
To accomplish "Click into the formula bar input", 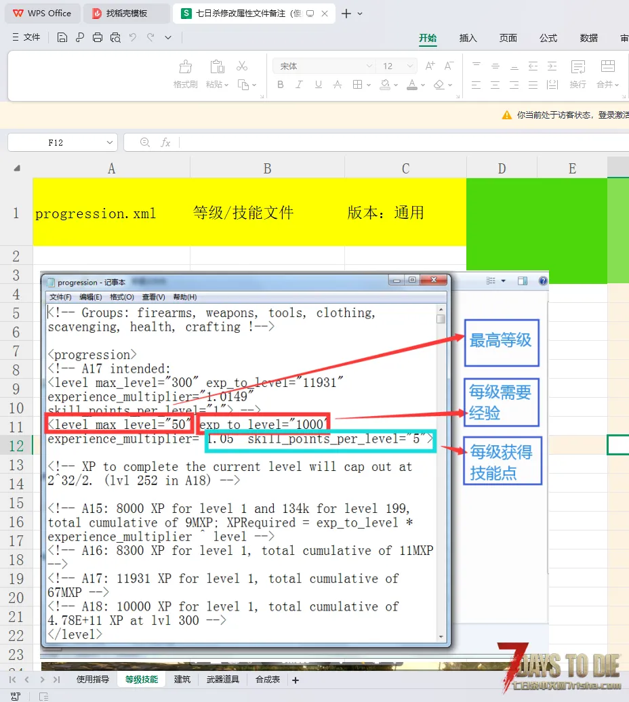I will (403, 142).
